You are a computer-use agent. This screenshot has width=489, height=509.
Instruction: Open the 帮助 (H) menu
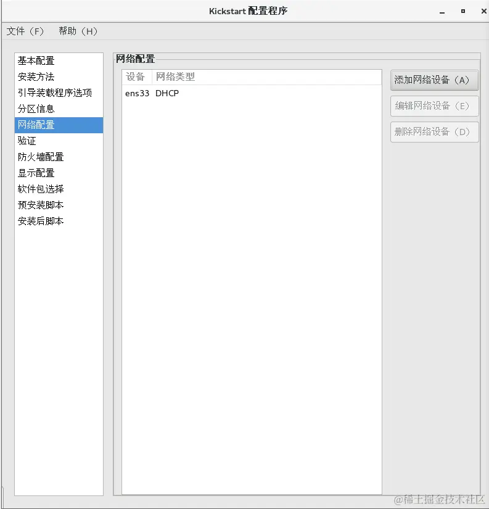(x=78, y=31)
